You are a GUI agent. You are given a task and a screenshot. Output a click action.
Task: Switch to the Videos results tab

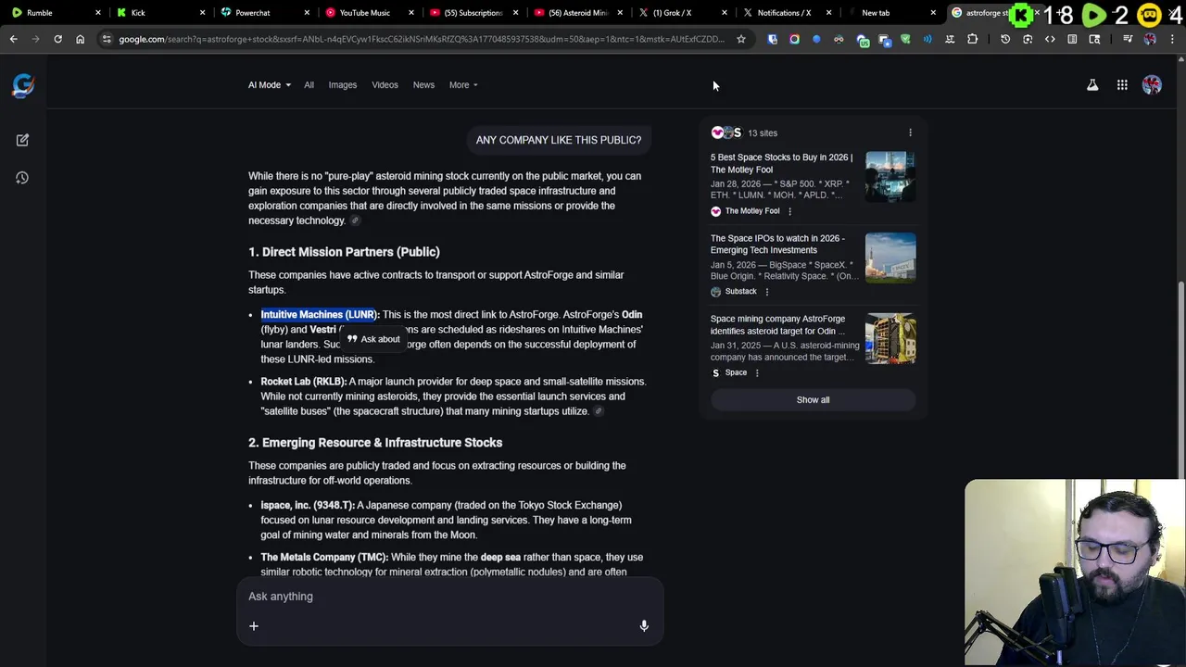pos(385,85)
